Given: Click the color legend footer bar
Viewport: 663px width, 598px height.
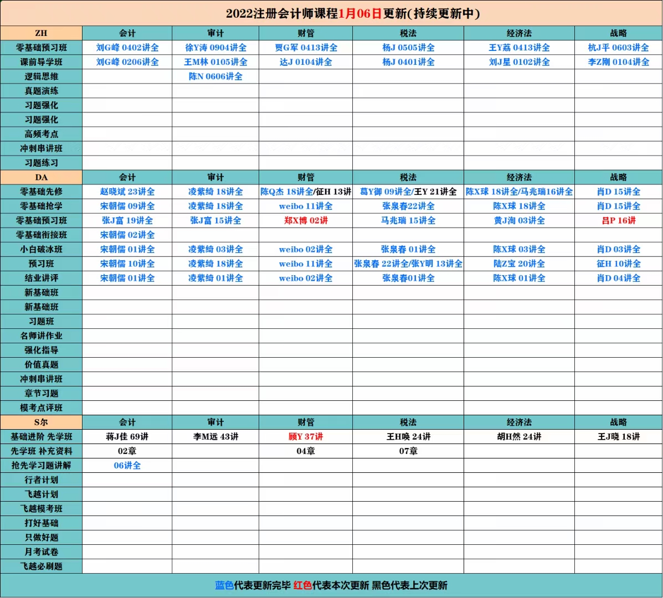Looking at the screenshot, I should 331,585.
